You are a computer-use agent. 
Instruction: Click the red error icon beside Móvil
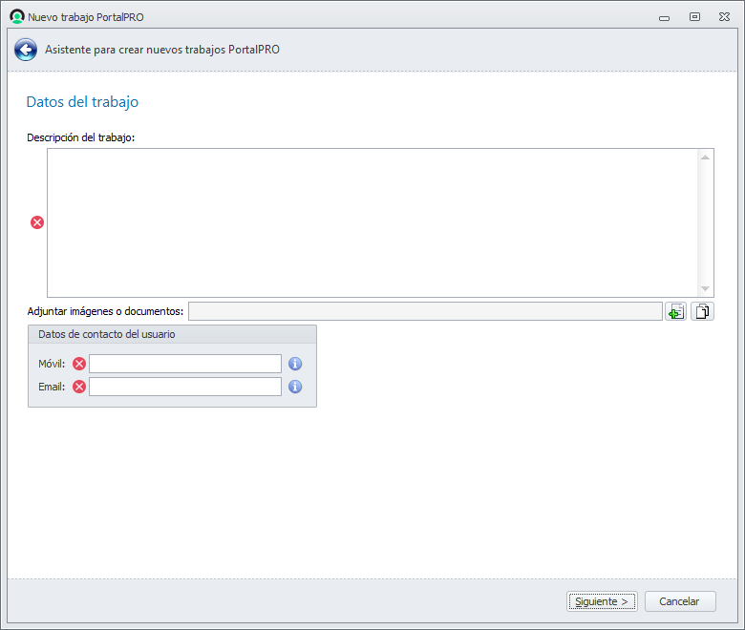click(x=79, y=364)
